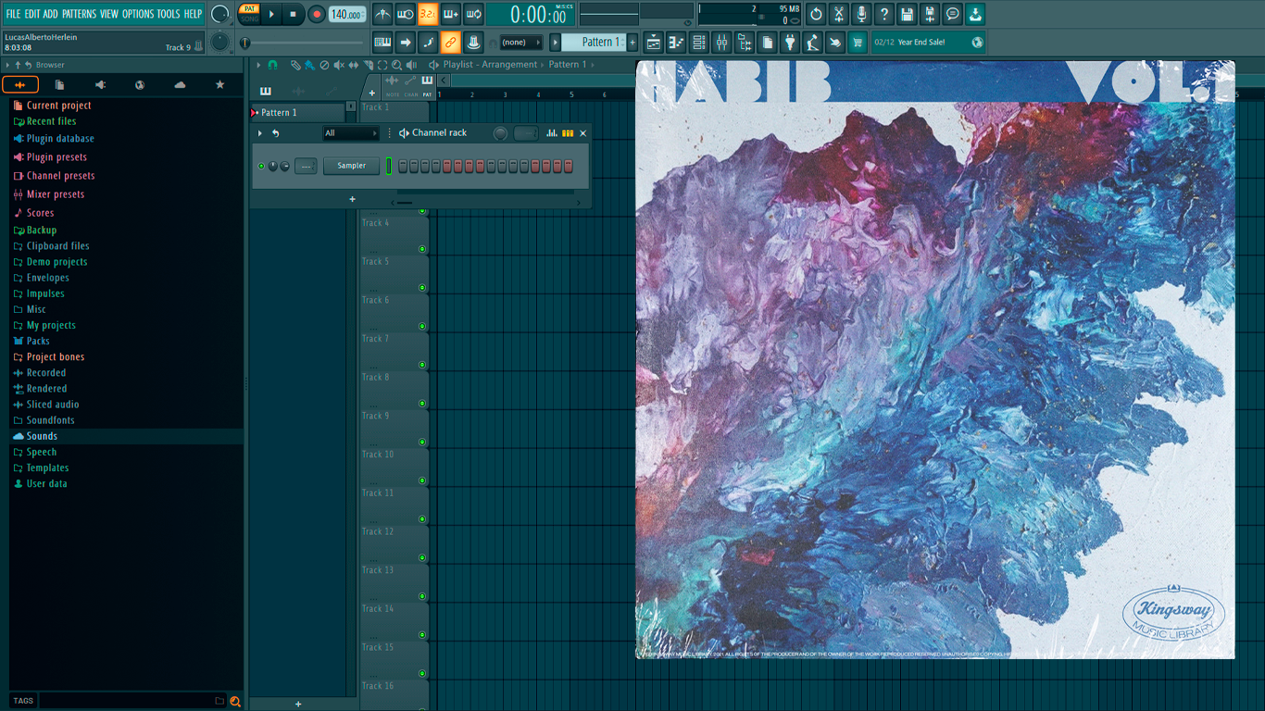Toggle PAT/SONG mode switch
The image size is (1265, 711).
coord(249,14)
